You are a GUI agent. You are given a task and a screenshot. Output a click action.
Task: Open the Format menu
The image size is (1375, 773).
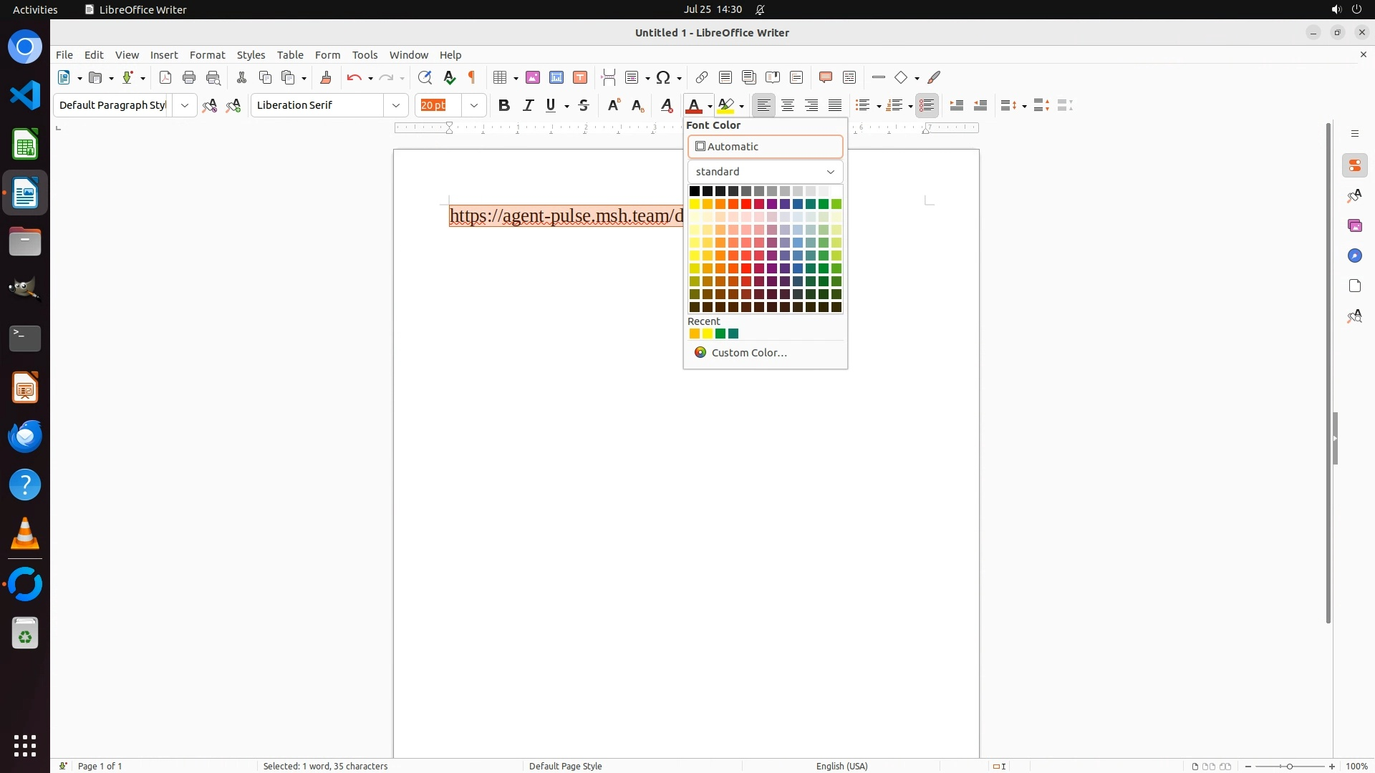pyautogui.click(x=207, y=55)
